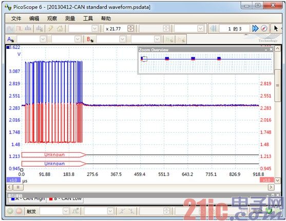This screenshot has height=221, width=286.
Task: Go to next waveform buffer
Action: point(255,28)
